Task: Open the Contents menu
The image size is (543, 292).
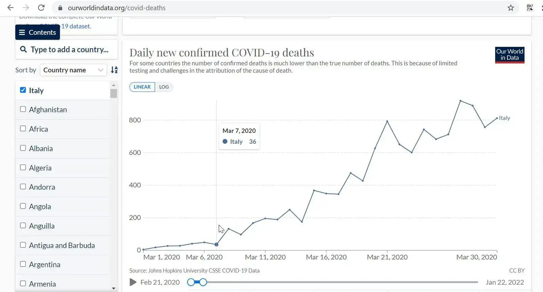Action: click(x=38, y=32)
